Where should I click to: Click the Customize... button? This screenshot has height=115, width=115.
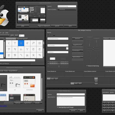click(x=28, y=103)
